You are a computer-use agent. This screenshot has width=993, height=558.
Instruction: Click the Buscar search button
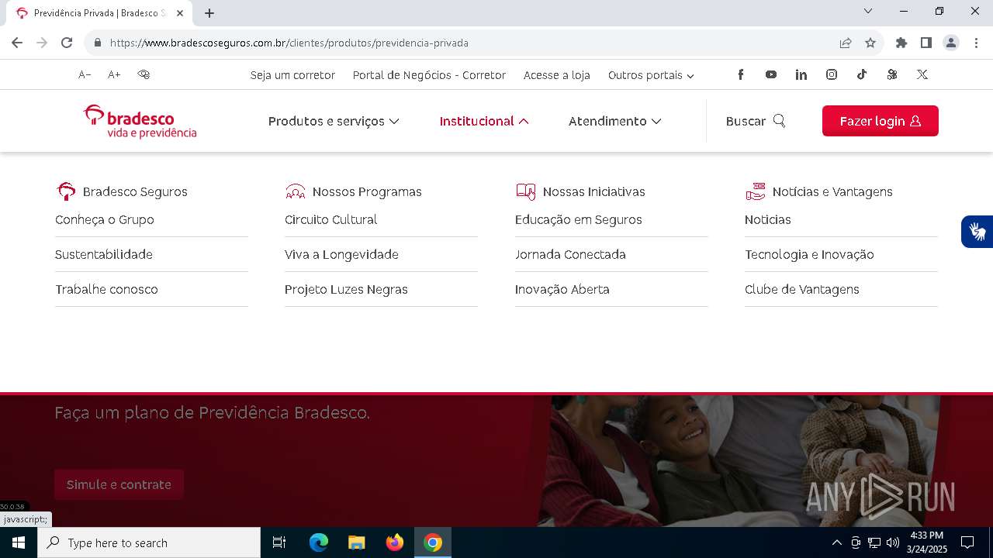[756, 121]
